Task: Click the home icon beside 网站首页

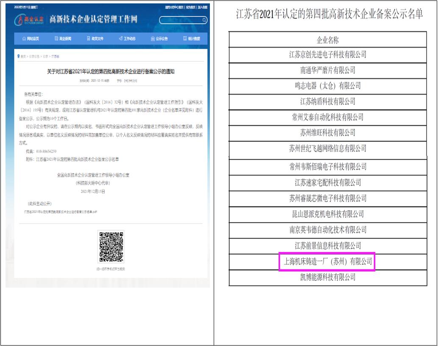Action: [24, 38]
